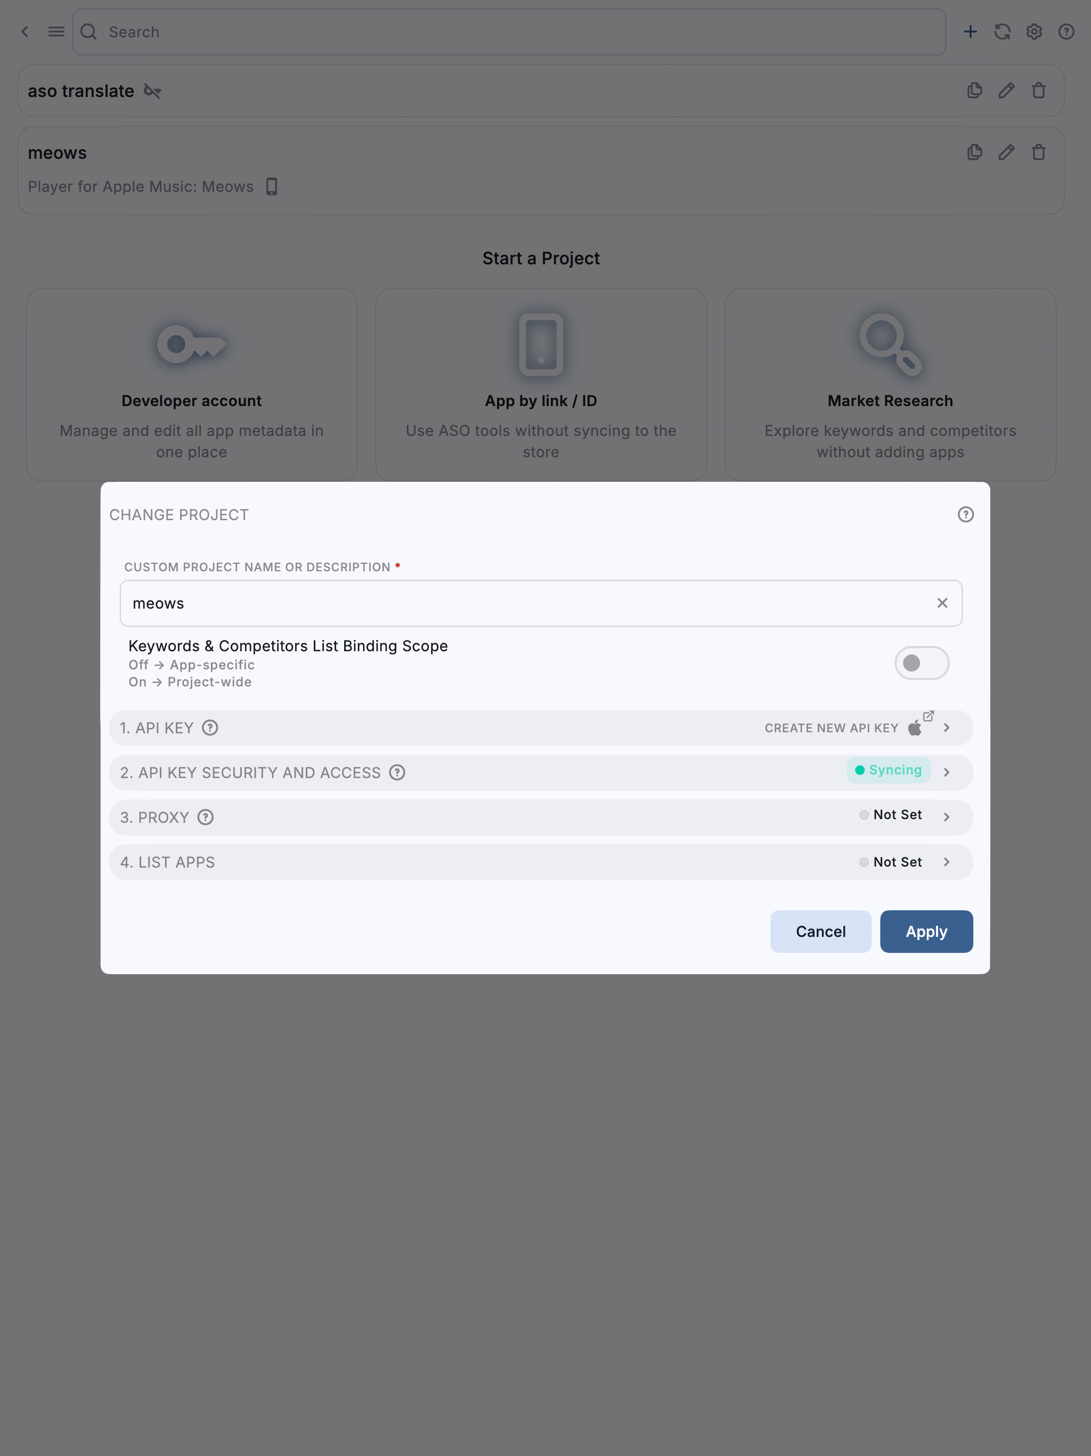Expand API Key Security and Access chevron
1091x1456 pixels.
tap(946, 773)
